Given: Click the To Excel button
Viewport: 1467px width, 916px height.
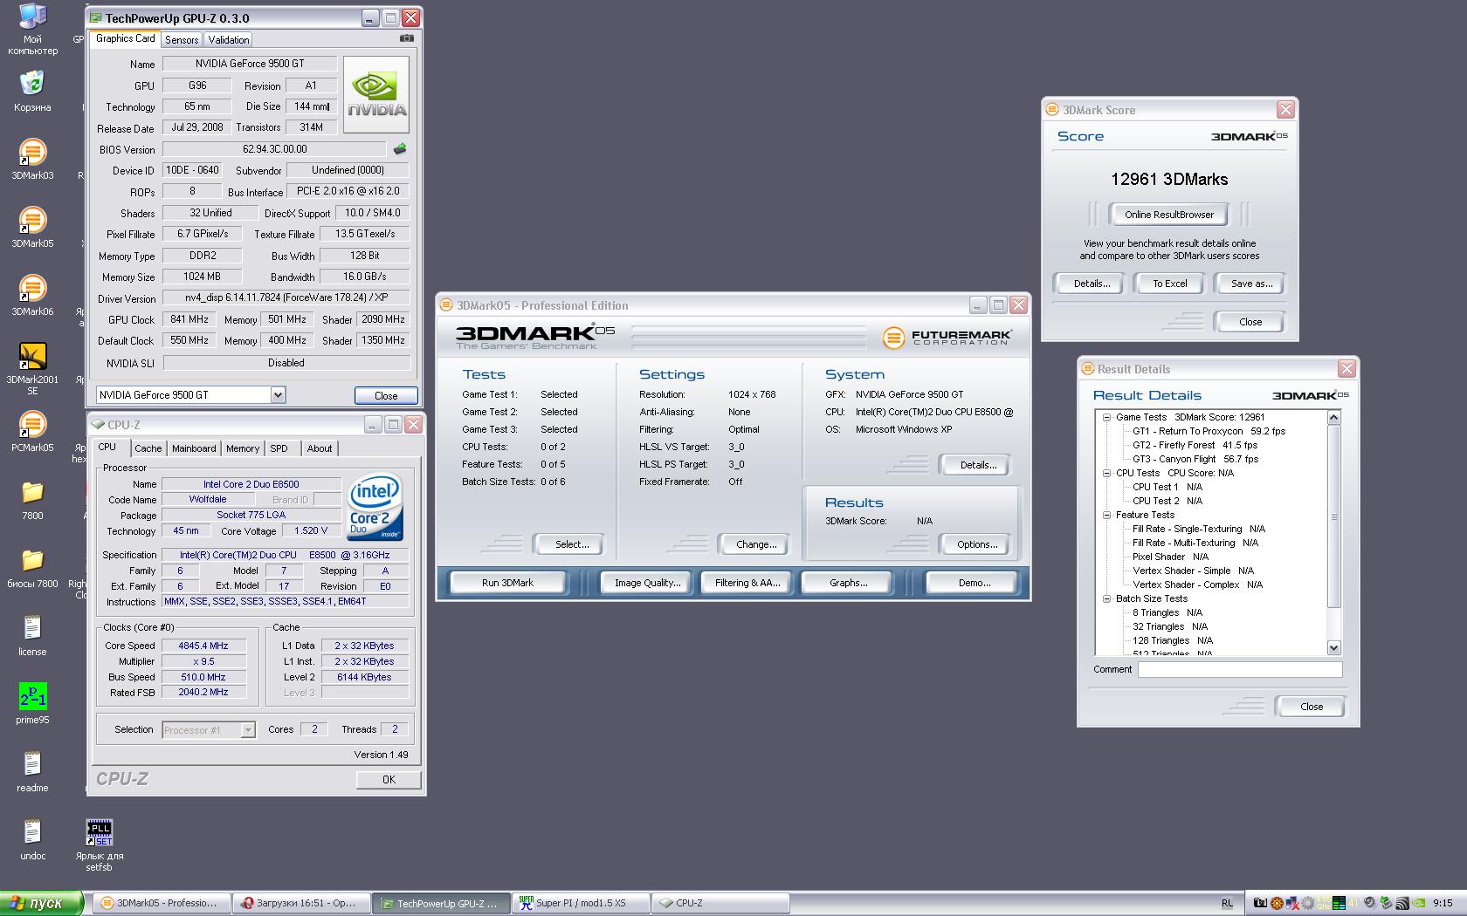Looking at the screenshot, I should [x=1169, y=284].
